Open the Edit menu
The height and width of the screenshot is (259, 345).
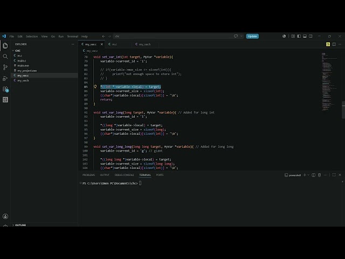[x=20, y=36]
